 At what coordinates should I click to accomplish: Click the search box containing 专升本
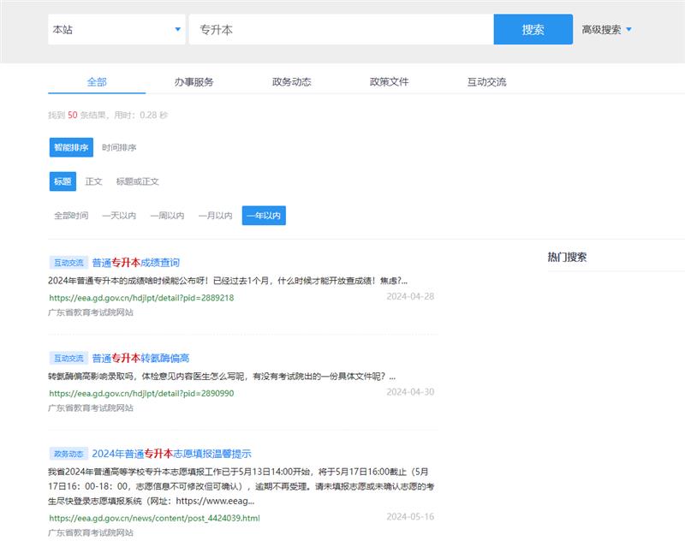point(341,29)
